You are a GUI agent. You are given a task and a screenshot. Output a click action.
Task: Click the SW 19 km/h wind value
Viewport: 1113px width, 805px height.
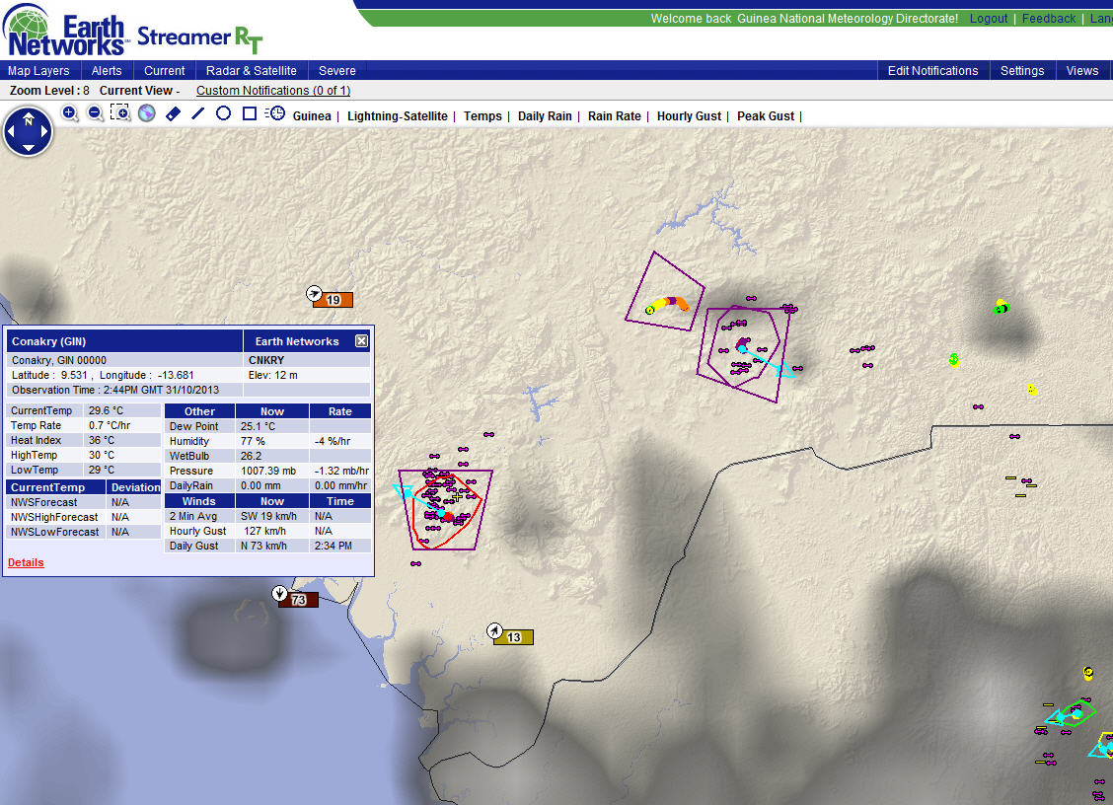(x=268, y=516)
